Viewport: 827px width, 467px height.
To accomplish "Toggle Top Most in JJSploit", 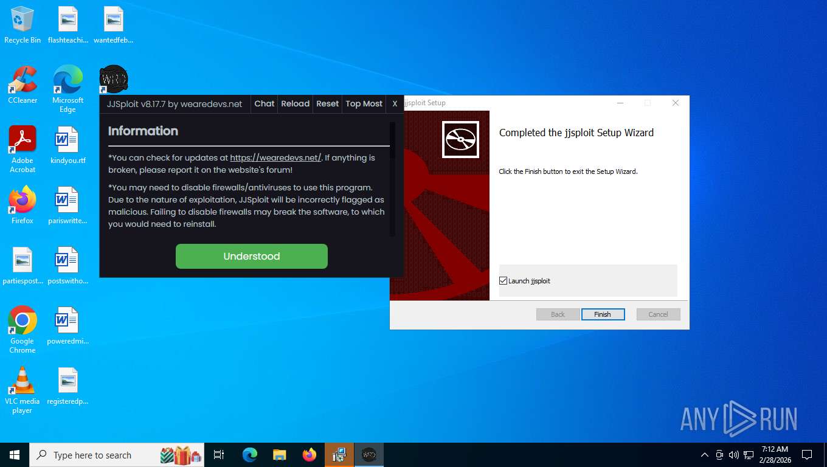I will click(364, 103).
